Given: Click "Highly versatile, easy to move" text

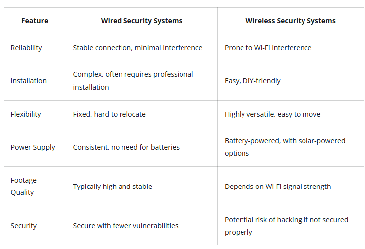Looking at the screenshot, I should click(272, 114).
